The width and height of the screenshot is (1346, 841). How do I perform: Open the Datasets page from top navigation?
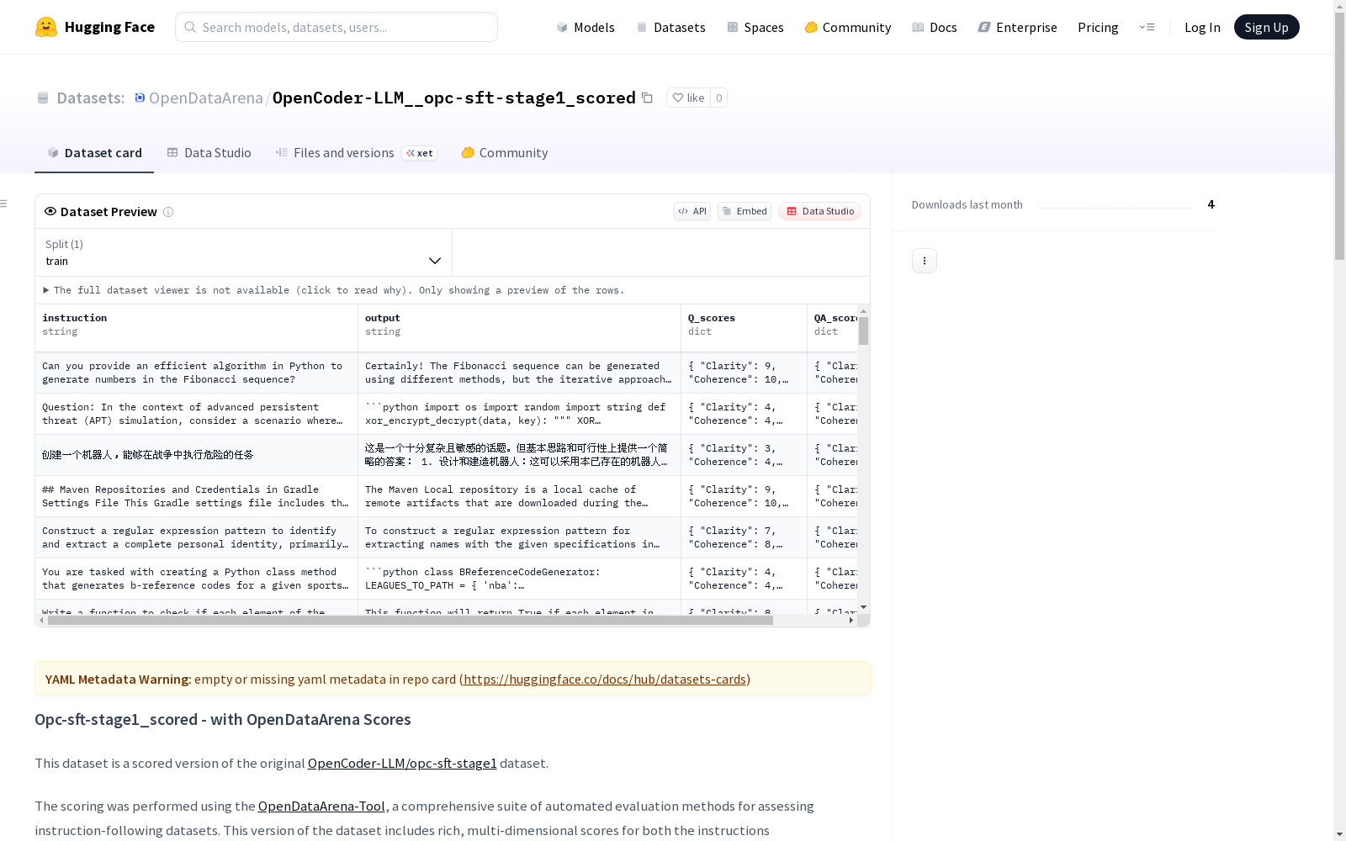[670, 27]
